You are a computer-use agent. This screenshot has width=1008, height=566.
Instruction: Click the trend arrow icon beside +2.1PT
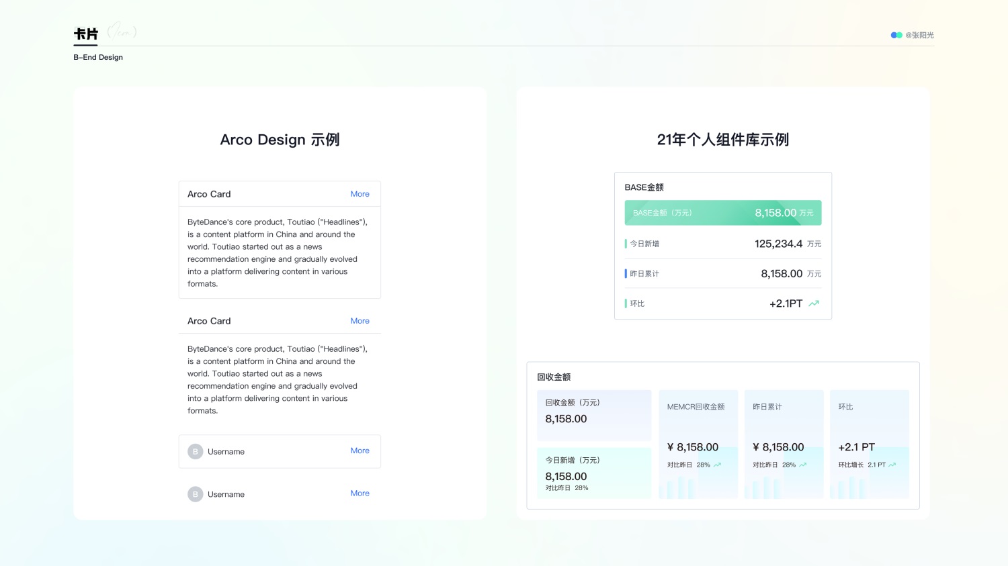(x=814, y=303)
